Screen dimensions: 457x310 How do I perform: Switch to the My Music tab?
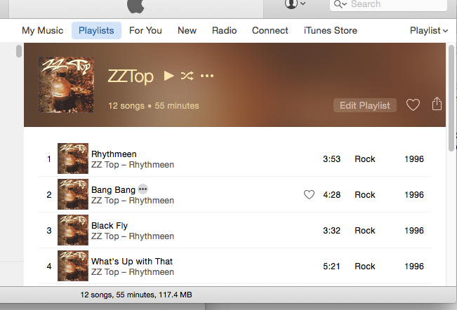(x=43, y=31)
